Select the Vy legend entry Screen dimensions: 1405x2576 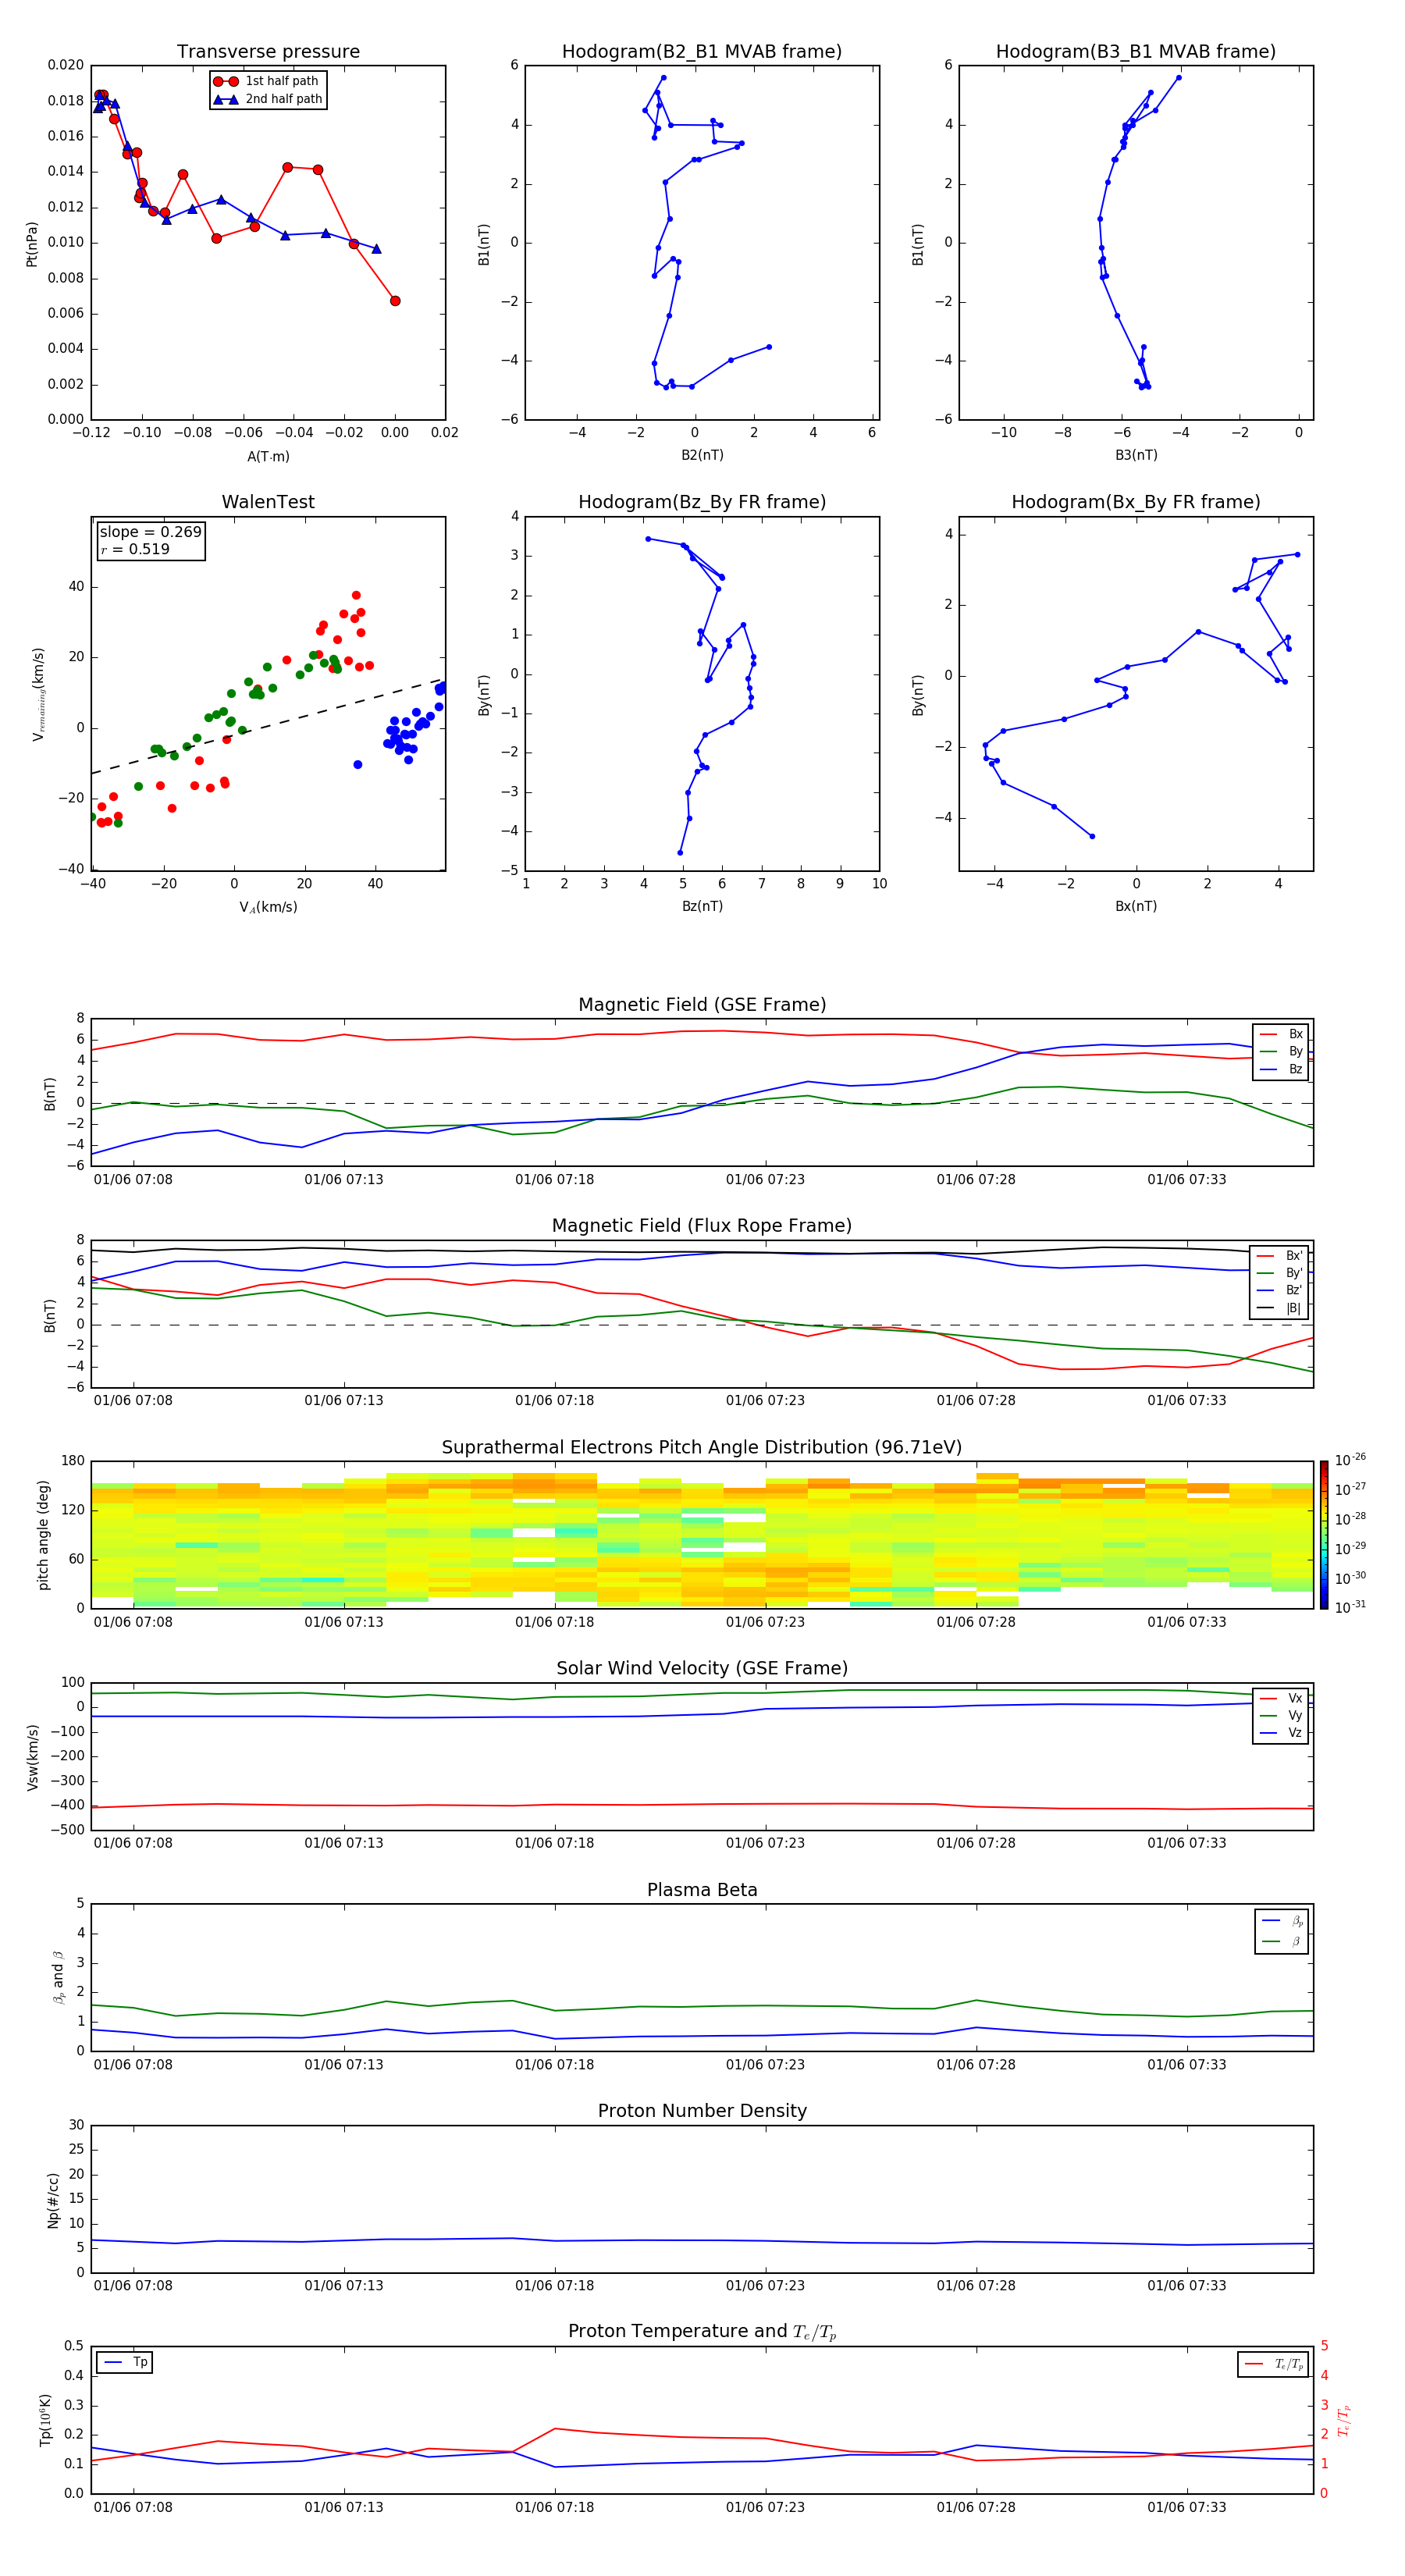(x=1281, y=1716)
